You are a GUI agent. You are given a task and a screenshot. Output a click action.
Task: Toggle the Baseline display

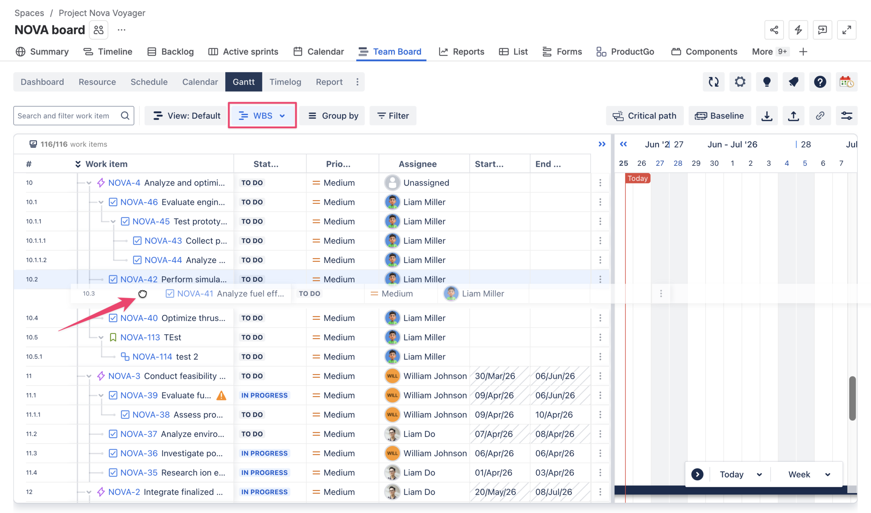[719, 116]
